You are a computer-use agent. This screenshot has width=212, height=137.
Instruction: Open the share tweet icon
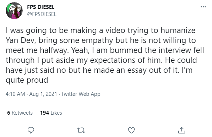coord(181,130)
